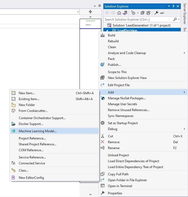This screenshot has width=188, height=197.
Task: Click the Back arrow icon in Solution Explorer
Action: coord(107,13)
